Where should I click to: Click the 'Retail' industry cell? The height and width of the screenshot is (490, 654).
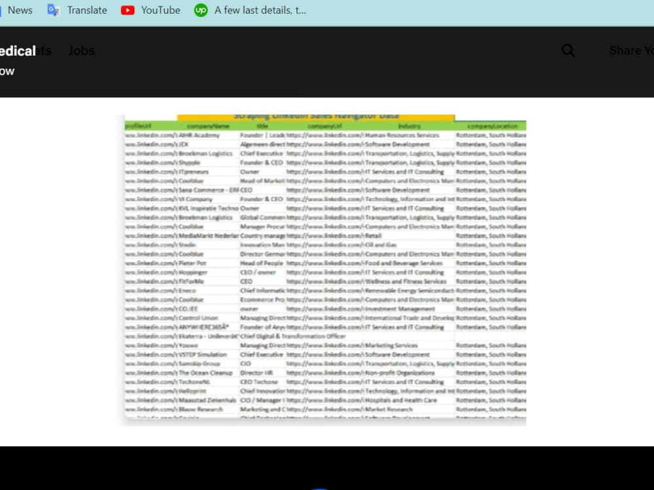point(373,236)
